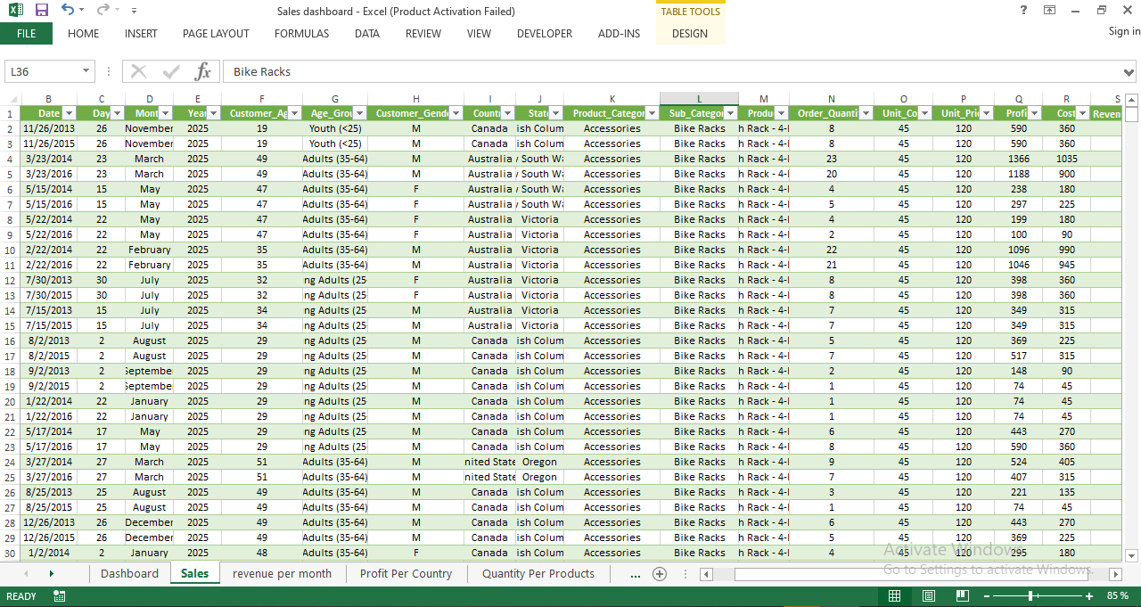Image resolution: width=1141 pixels, height=607 pixels.
Task: Click the zoom in plus button
Action: pos(1088,595)
